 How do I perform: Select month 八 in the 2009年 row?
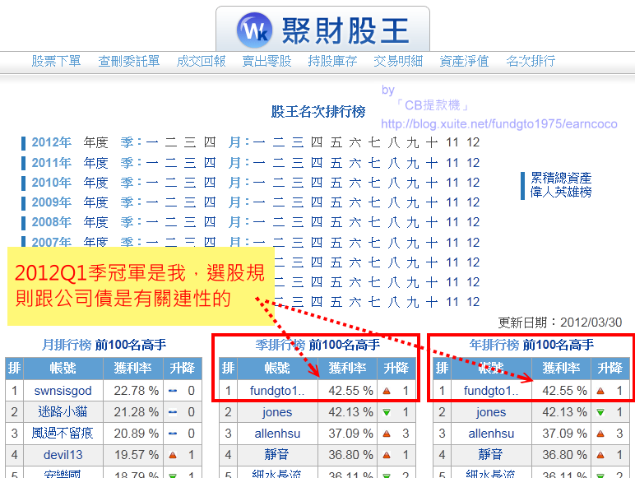tap(394, 202)
